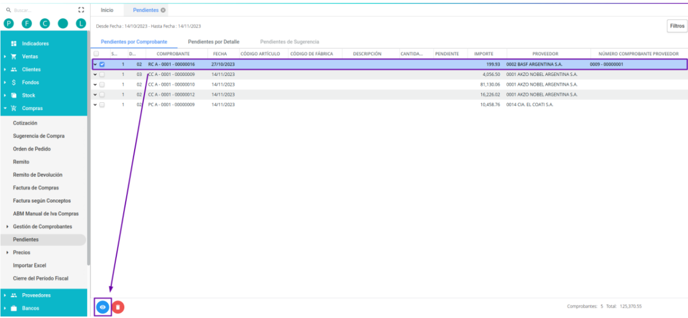
Task: Click the Compras cart icon
Action: [13, 108]
